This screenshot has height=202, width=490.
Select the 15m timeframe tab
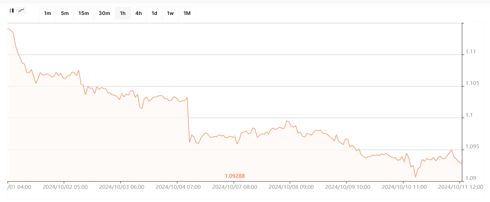(x=83, y=13)
